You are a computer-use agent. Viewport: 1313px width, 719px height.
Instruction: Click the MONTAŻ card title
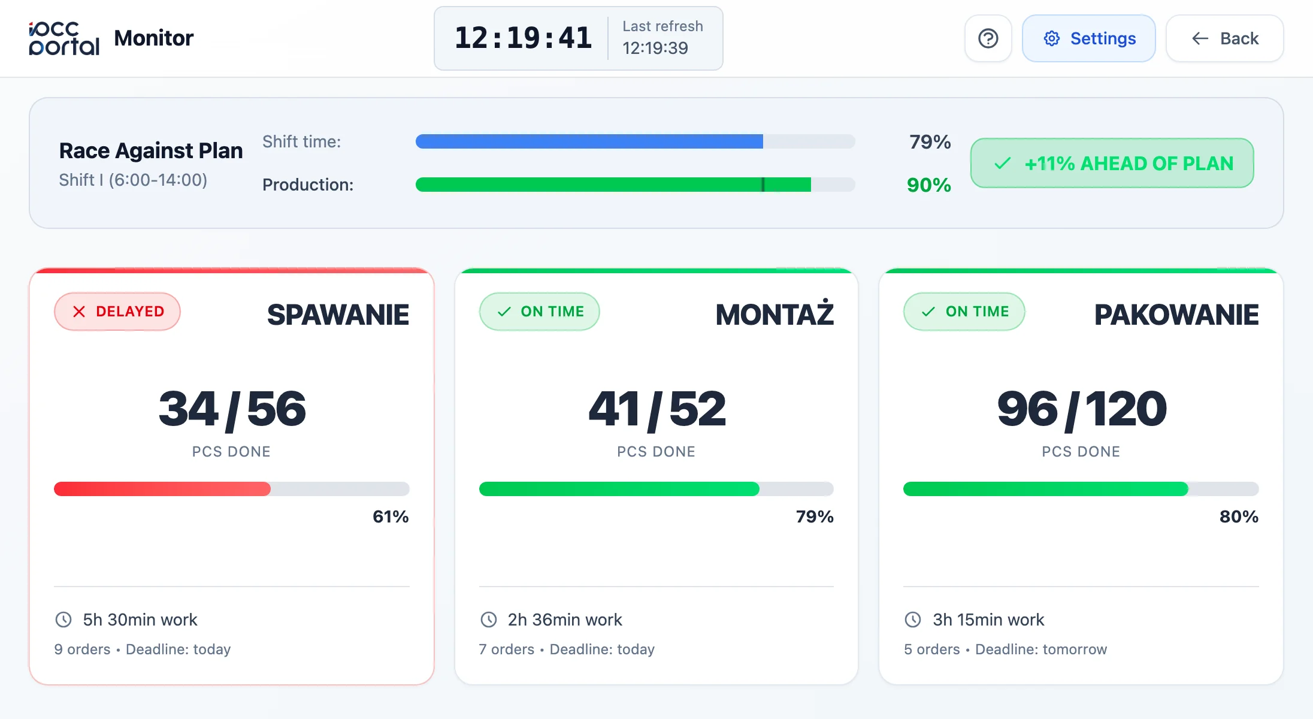(x=775, y=313)
